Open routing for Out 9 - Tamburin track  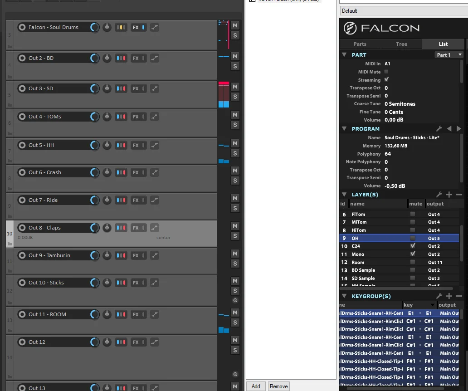(x=121, y=255)
